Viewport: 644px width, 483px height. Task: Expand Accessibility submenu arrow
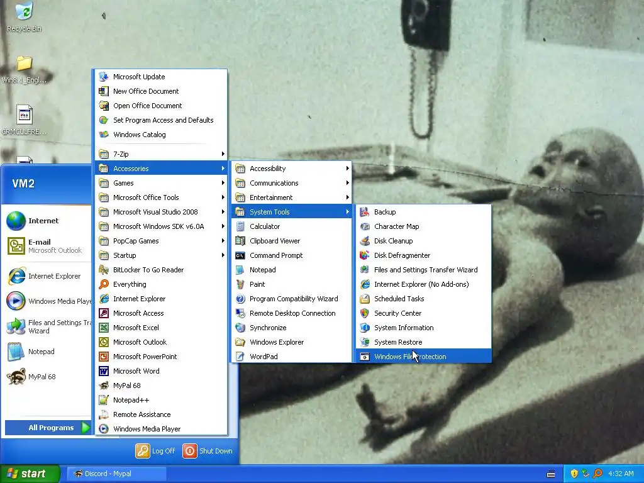tap(347, 169)
